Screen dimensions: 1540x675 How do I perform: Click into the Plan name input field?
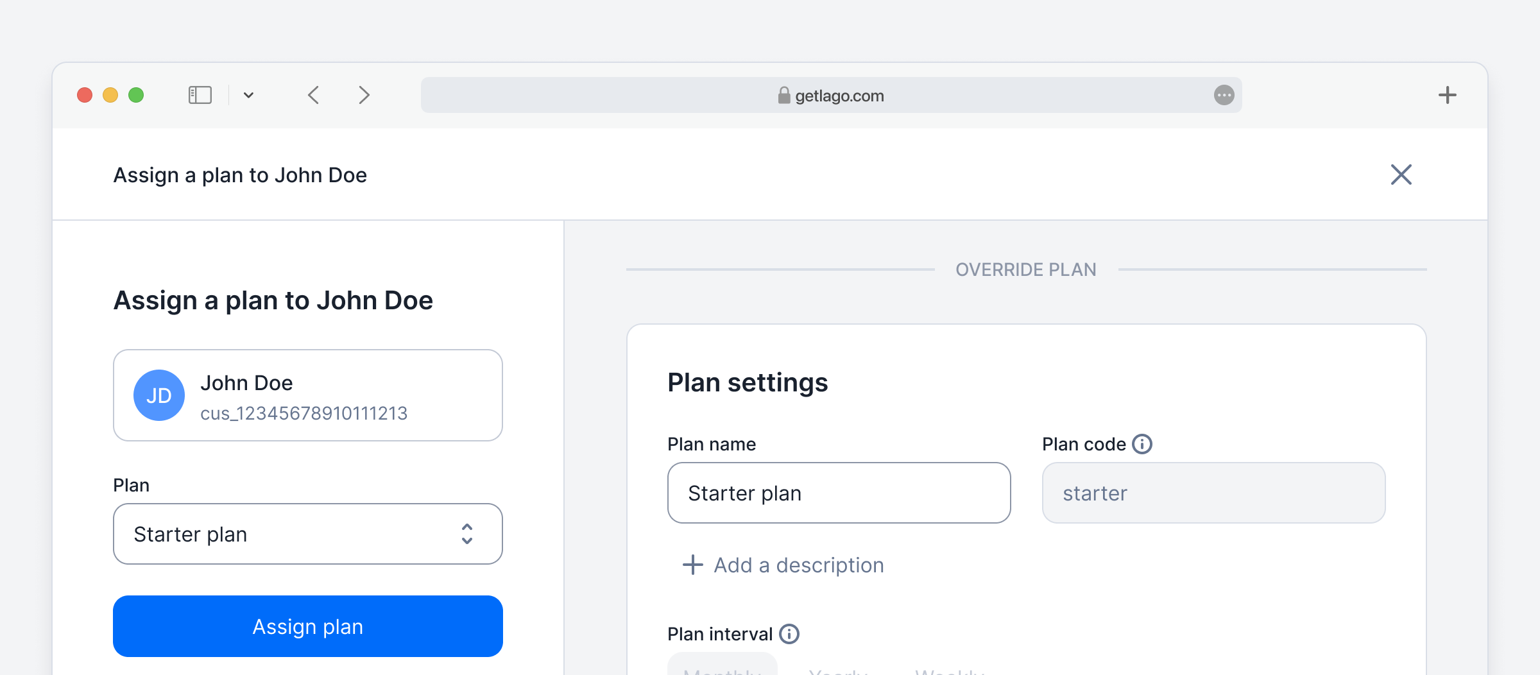point(839,493)
